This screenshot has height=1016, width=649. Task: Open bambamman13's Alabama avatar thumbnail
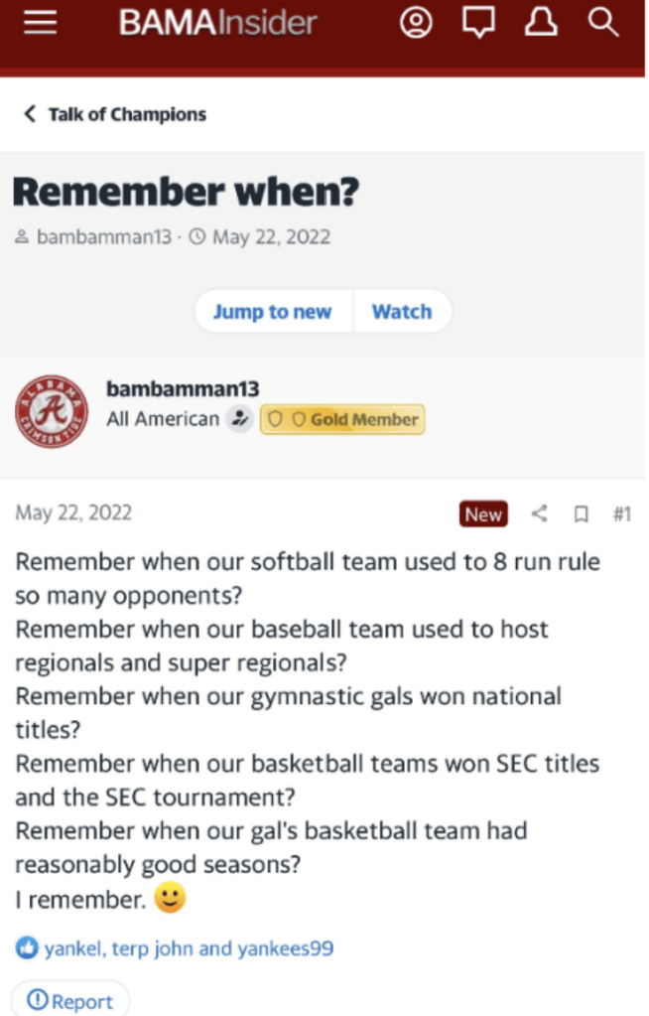(52, 413)
